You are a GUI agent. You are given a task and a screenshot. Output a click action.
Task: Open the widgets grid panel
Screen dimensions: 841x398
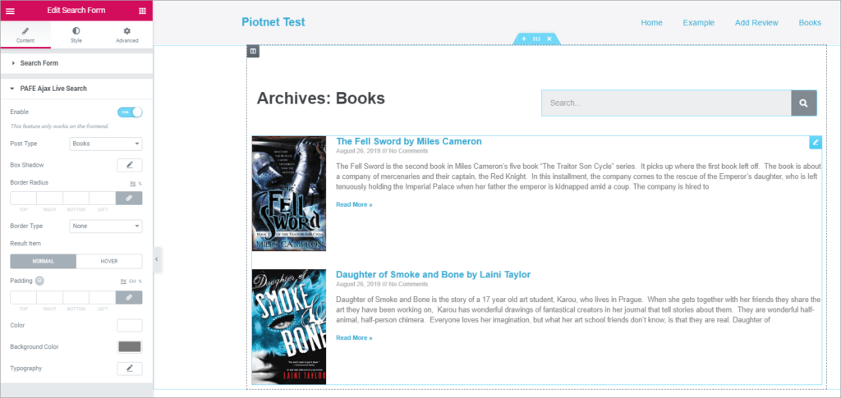(142, 11)
